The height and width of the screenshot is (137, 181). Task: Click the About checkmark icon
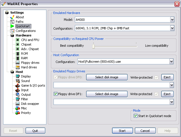[12, 17]
